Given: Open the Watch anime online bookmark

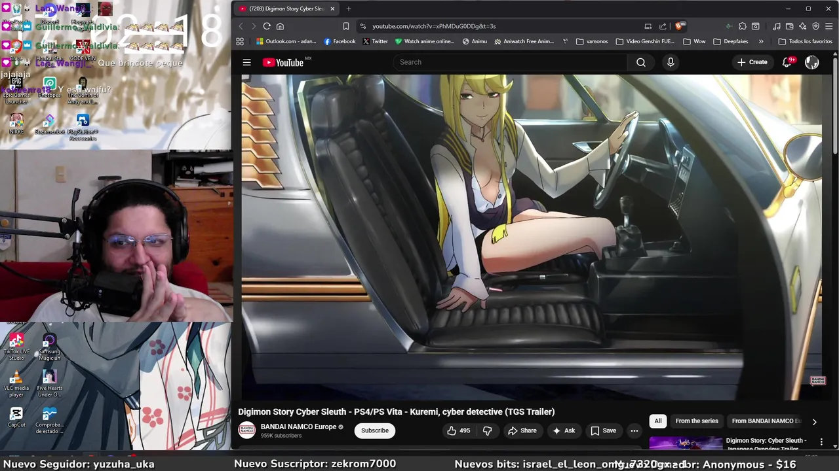Looking at the screenshot, I should pos(425,41).
